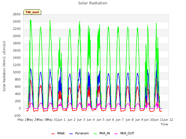The height and width of the screenshot is (139, 186).
Task: Click the blue Pyranom legend swatch
Action: click(71, 134)
